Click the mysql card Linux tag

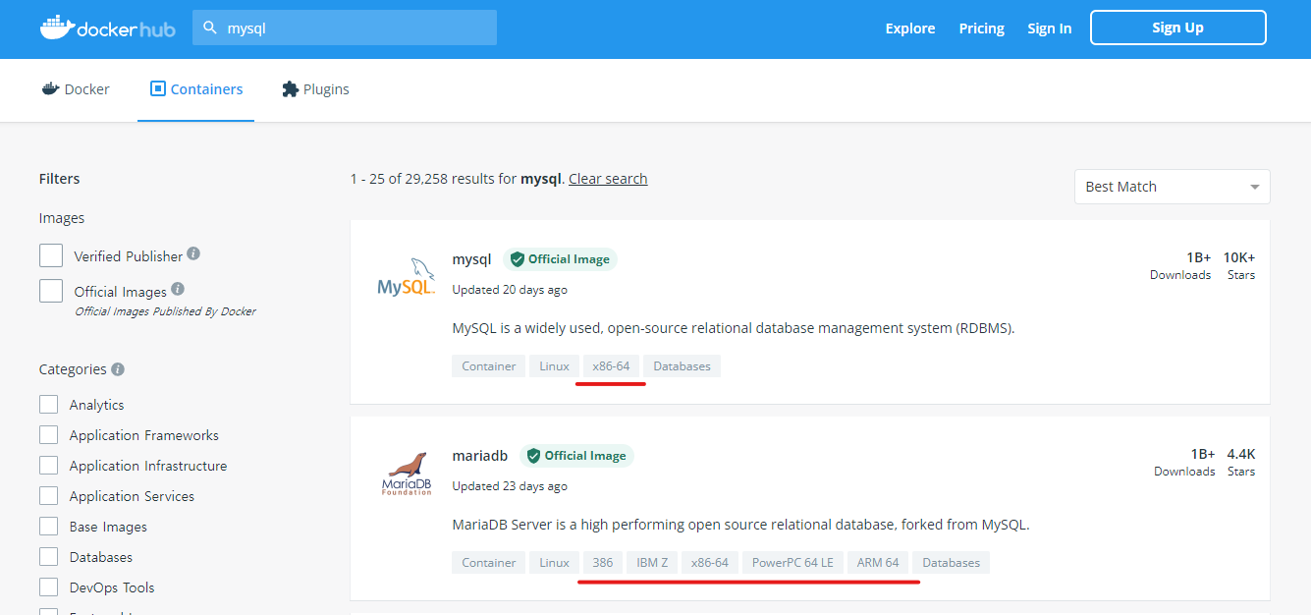click(555, 366)
